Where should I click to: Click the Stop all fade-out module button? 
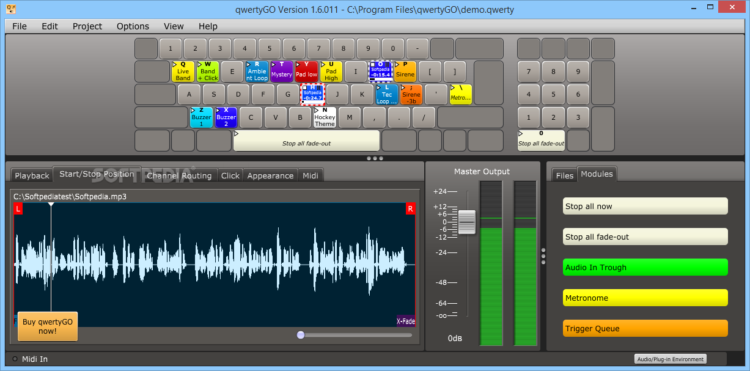point(645,237)
